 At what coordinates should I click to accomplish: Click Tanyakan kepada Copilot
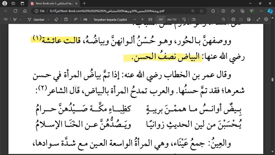point(110,19)
